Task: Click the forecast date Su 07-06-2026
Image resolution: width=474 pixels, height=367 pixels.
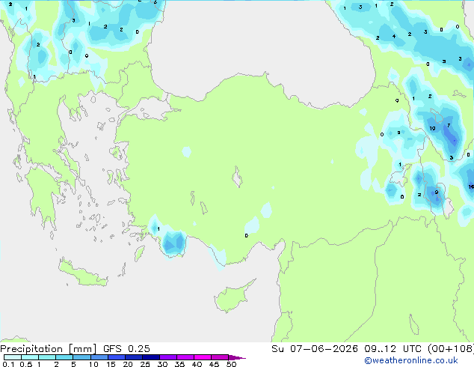Action: pyautogui.click(x=315, y=349)
